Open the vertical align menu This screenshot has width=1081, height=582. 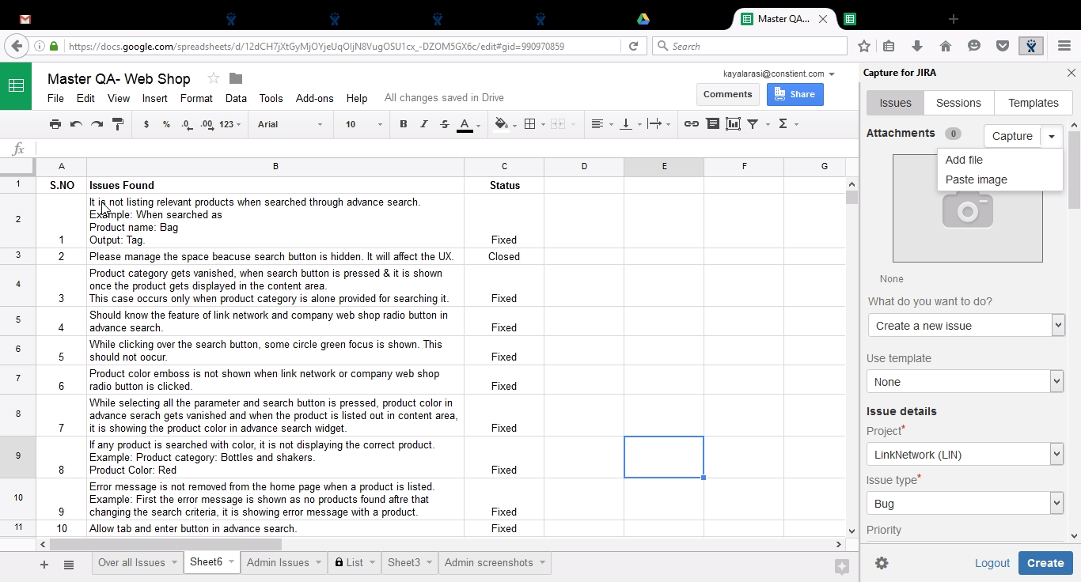click(x=630, y=124)
